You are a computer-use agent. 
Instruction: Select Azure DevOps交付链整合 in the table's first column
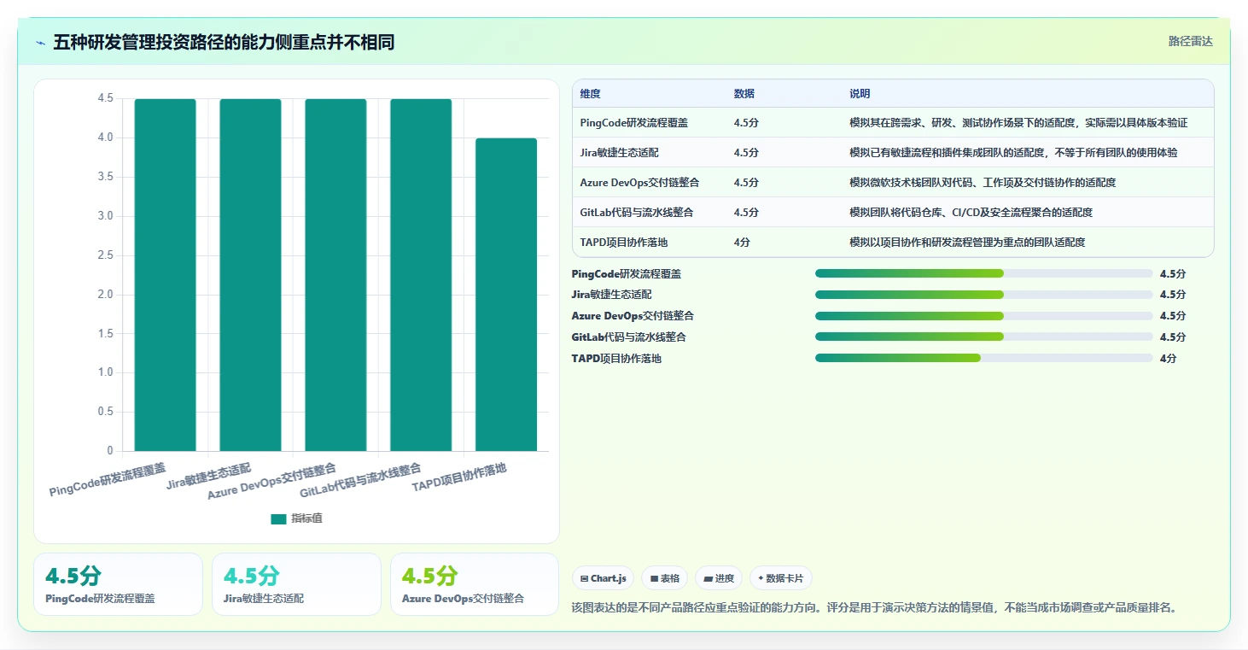(639, 183)
